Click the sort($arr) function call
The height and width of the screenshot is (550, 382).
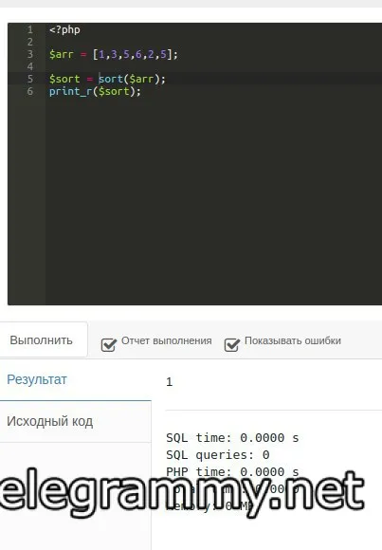coord(129,79)
